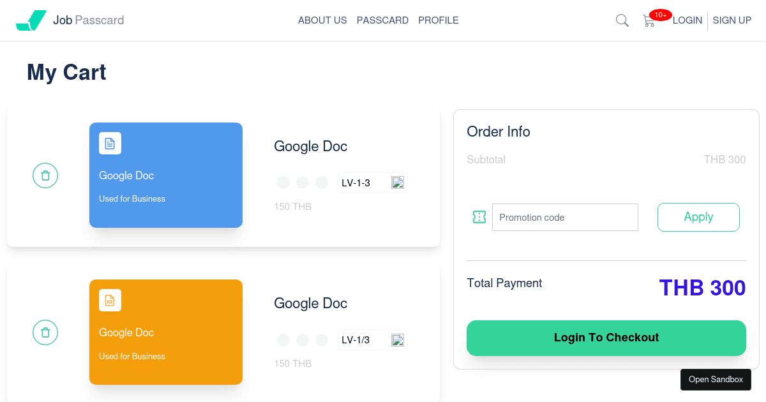Open the search icon in the header

[x=622, y=20]
